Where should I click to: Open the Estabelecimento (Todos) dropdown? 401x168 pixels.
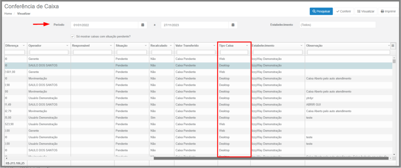(337, 25)
